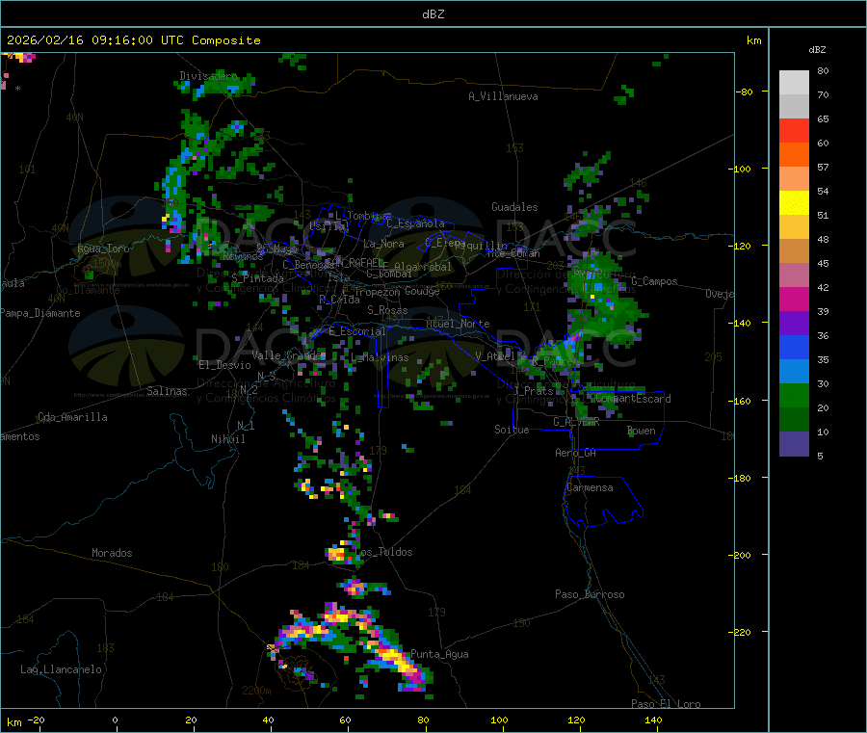Click the light blue 30-35 dBZ legend swatch
This screenshot has width=867, height=733.
794,372
